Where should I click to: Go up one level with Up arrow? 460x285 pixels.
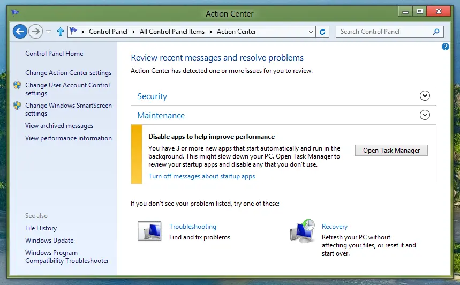click(x=61, y=32)
